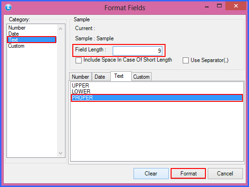
Task: Click the Category list scroll down arrow
Action: 60,153
